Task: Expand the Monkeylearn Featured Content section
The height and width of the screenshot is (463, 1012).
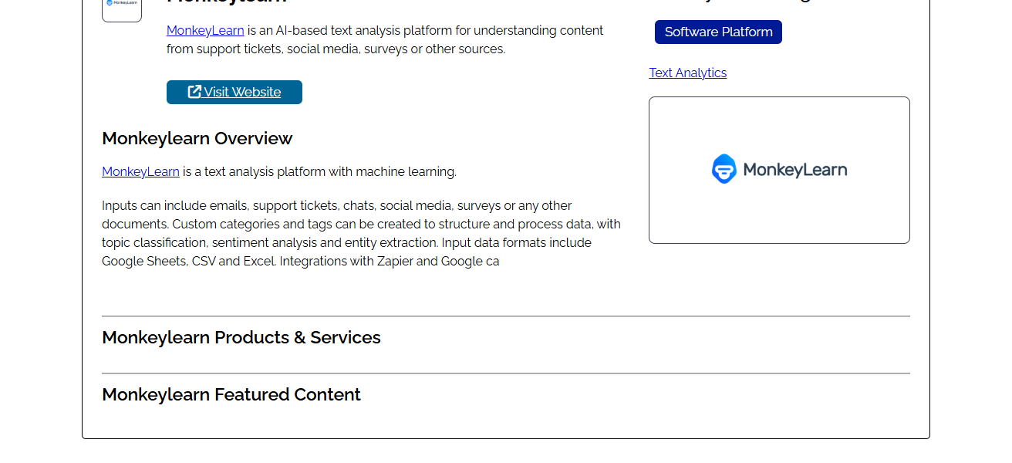Action: [x=231, y=394]
